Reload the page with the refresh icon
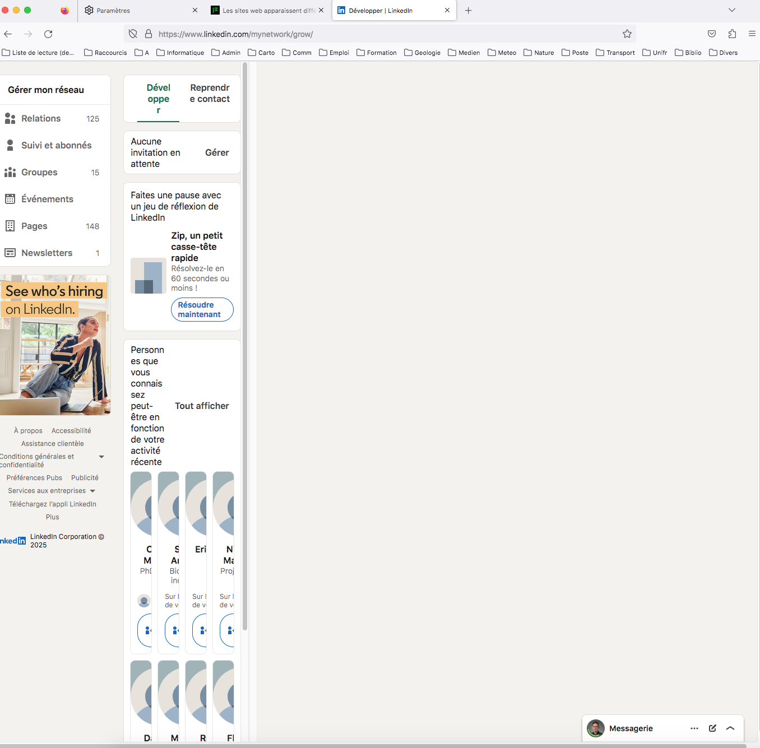This screenshot has height=748, width=760. (48, 34)
